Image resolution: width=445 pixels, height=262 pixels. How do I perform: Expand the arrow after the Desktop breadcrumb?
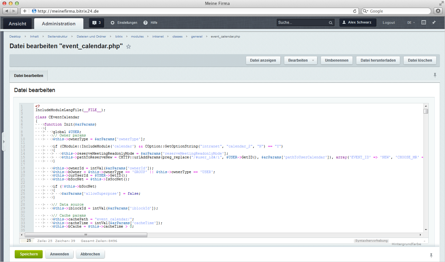25,37
